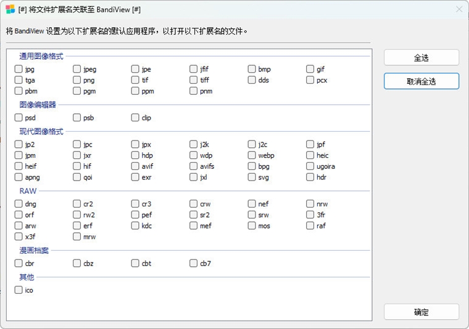Tick the pnm extension box
The image size is (469, 329).
194,91
